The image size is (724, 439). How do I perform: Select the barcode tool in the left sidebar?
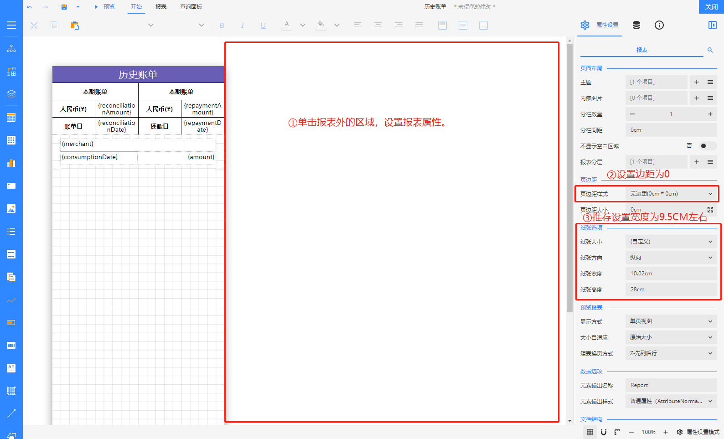(11, 346)
